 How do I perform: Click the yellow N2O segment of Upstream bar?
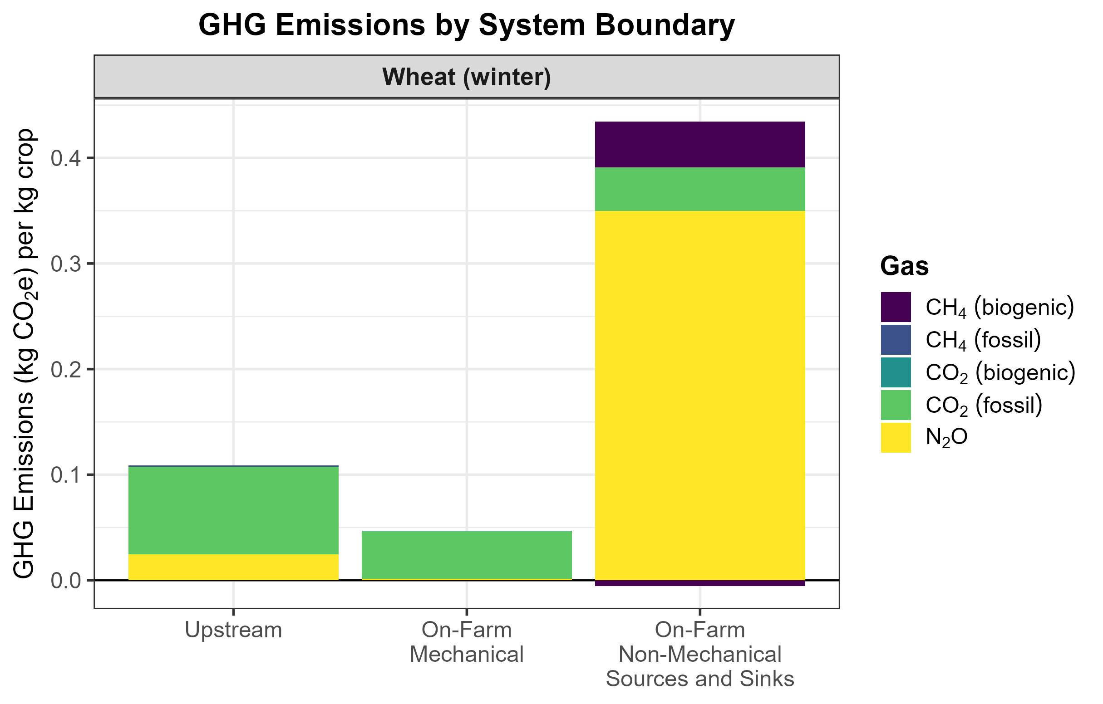pyautogui.click(x=233, y=567)
